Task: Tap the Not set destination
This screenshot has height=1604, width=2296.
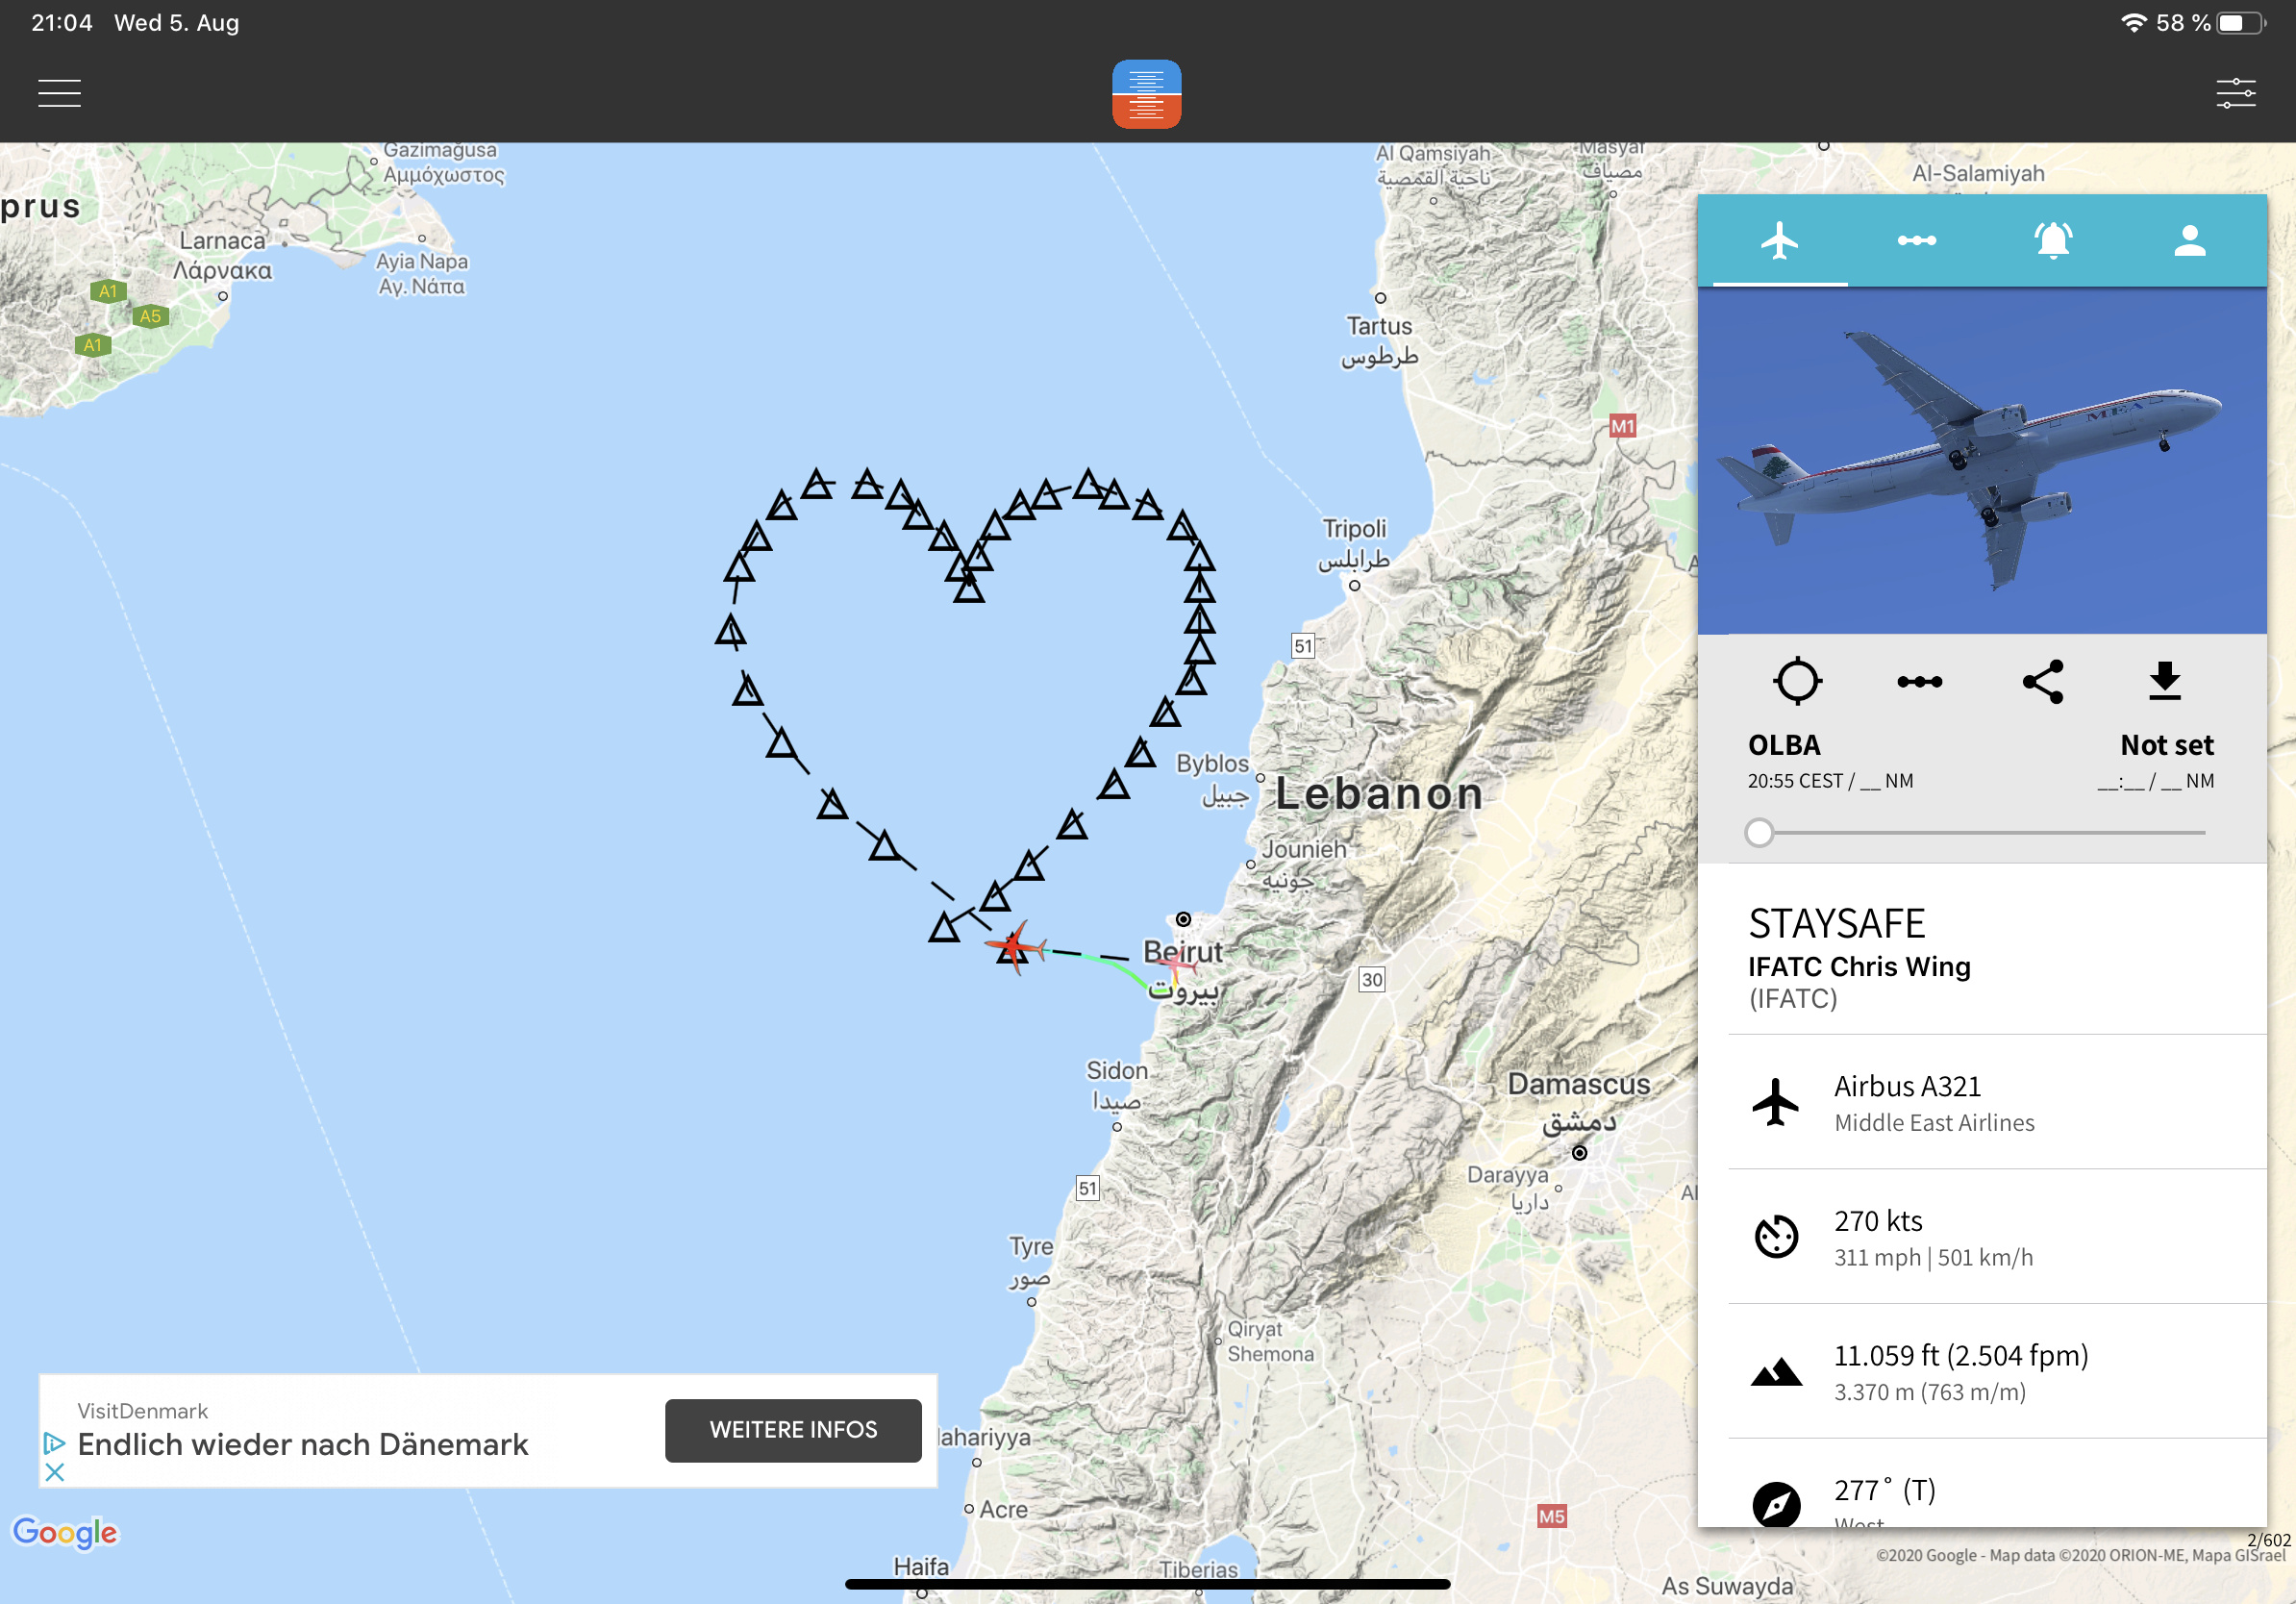Action: click(x=2166, y=746)
